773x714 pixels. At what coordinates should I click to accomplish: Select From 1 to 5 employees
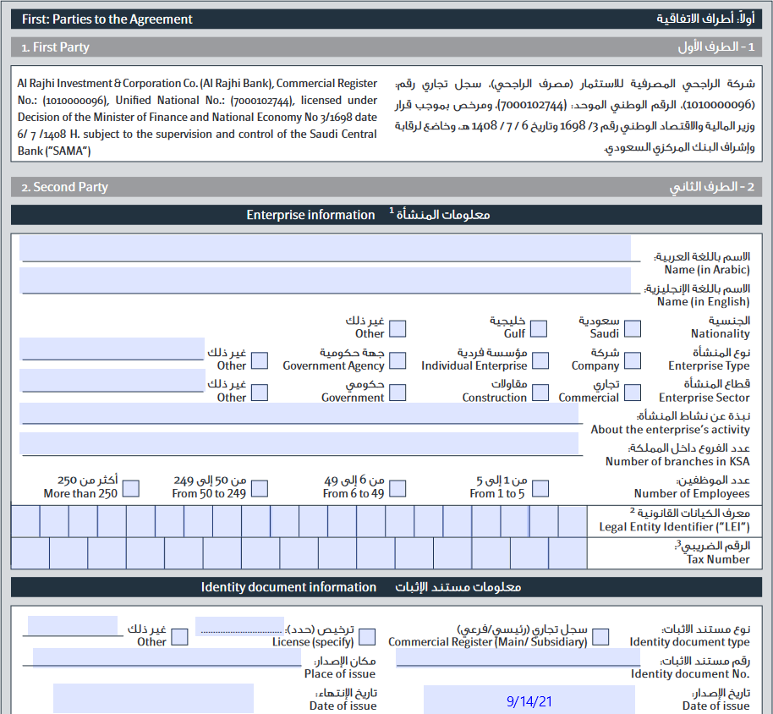(540, 489)
